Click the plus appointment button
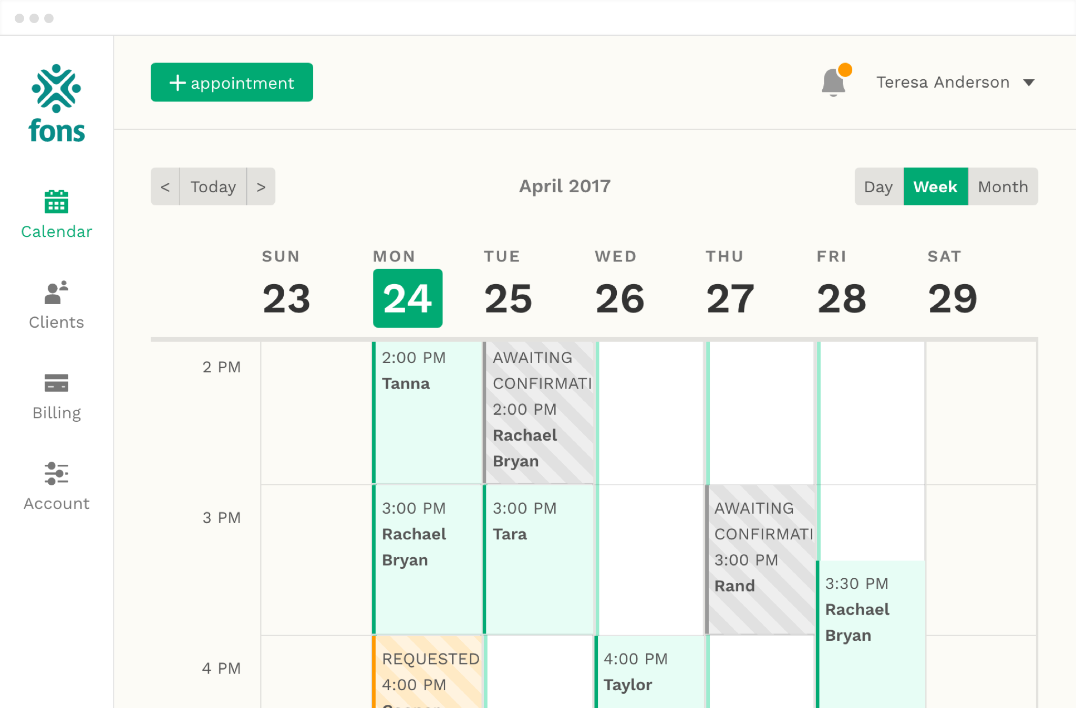Image resolution: width=1076 pixels, height=708 pixels. click(x=232, y=82)
